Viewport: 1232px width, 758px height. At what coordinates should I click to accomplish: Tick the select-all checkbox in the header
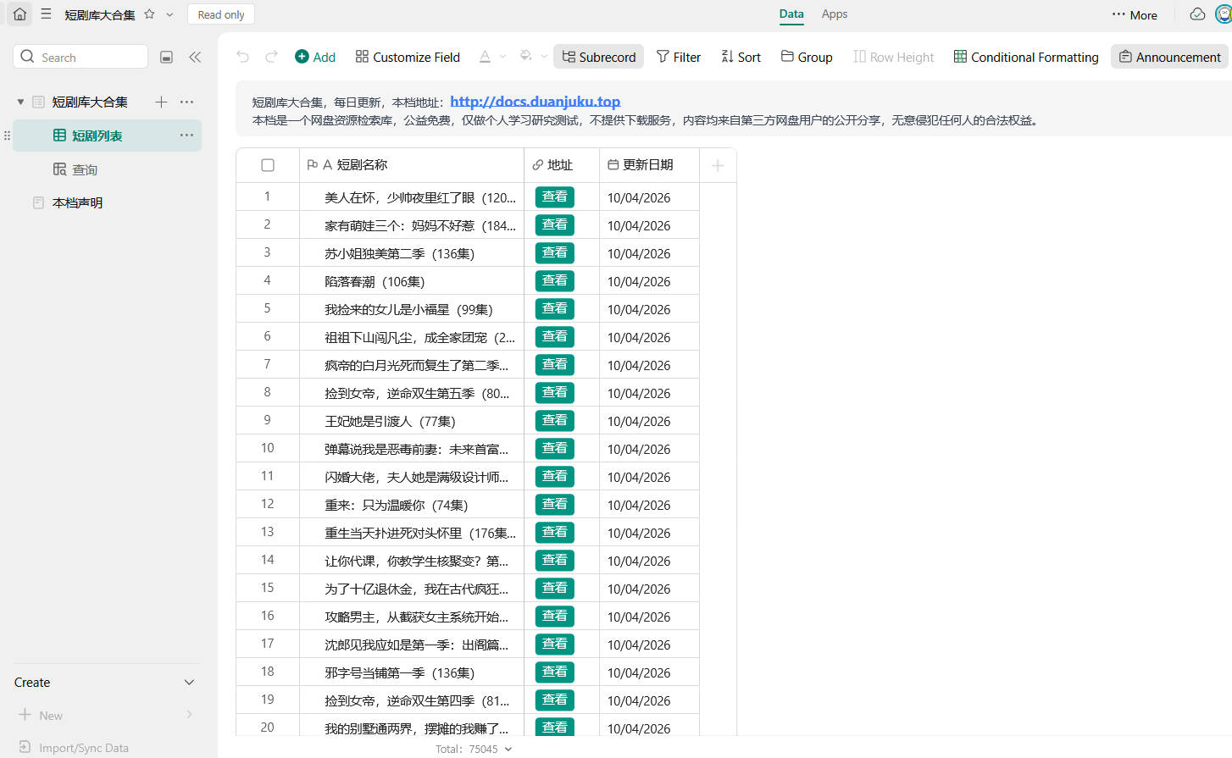268,165
